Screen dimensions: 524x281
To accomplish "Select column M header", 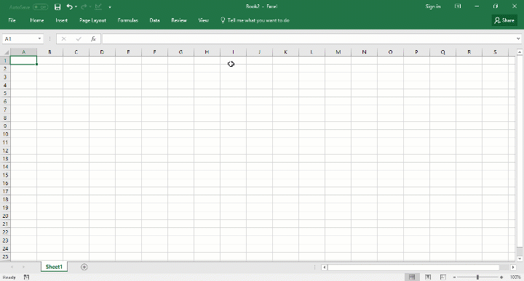I will [338, 52].
